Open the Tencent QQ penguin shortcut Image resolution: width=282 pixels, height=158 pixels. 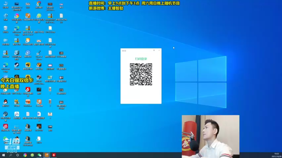[6, 103]
